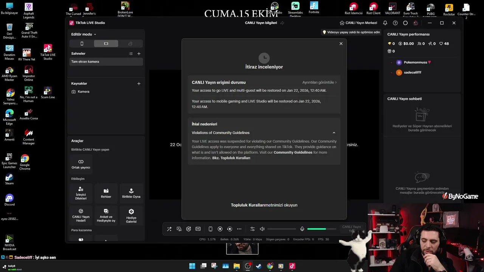The height and width of the screenshot is (272, 484).
Task: Open Steam from the taskbar
Action: (x=259, y=266)
